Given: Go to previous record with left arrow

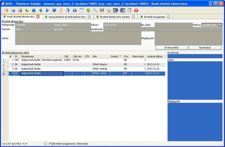Looking at the screenshot, I should (x=40, y=10).
